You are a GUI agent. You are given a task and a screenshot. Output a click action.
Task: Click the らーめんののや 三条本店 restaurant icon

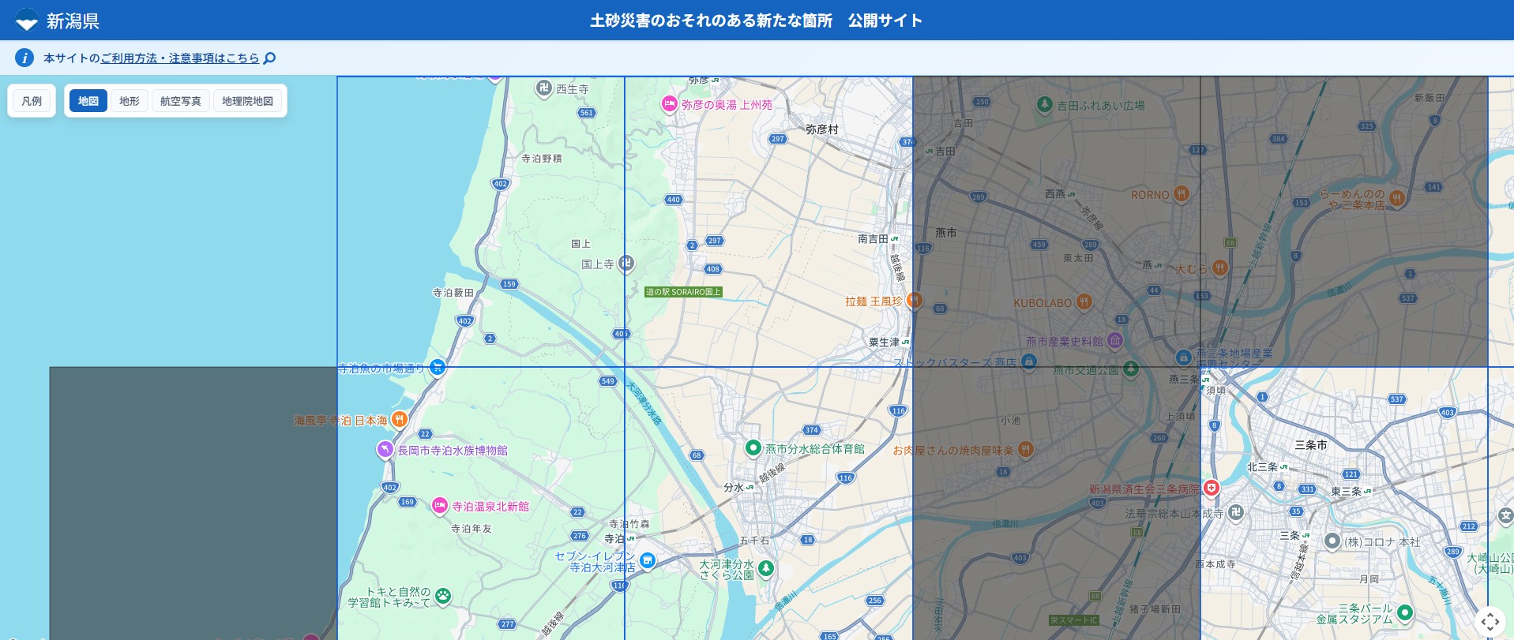[x=1396, y=197]
